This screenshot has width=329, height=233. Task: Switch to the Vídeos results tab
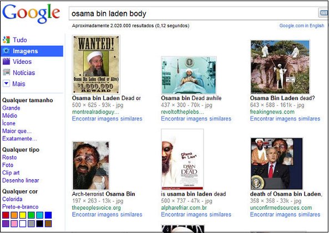tap(22, 62)
